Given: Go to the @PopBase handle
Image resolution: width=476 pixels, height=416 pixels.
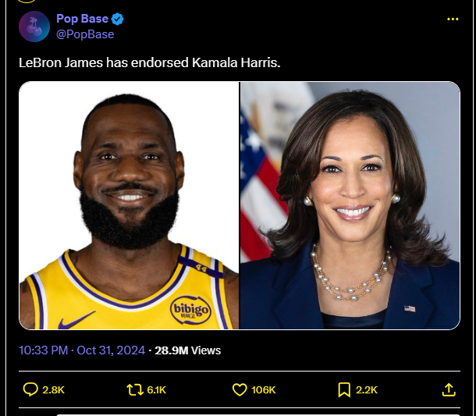Looking at the screenshot, I should pos(85,34).
